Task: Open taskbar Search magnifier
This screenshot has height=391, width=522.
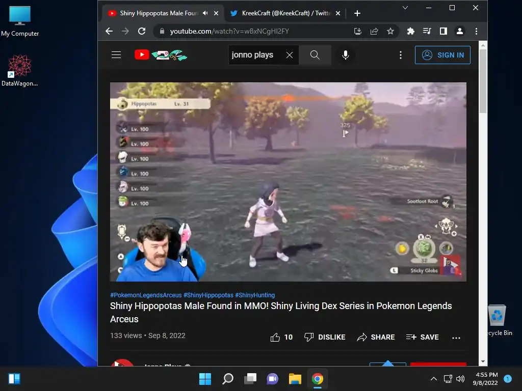Action: 228,379
